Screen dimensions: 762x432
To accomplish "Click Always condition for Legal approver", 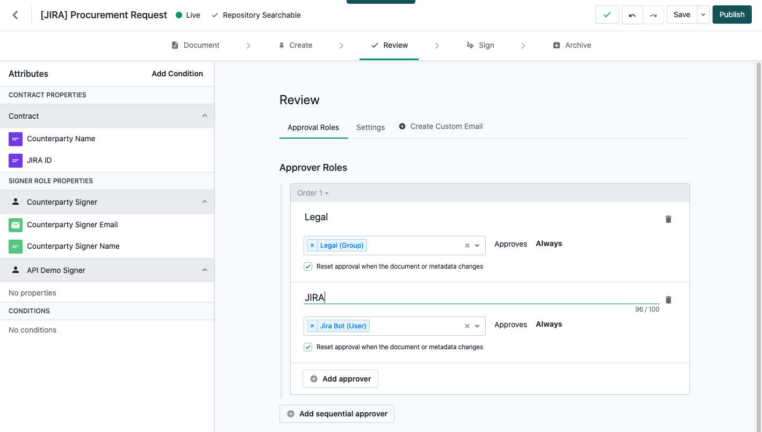I will [x=549, y=243].
